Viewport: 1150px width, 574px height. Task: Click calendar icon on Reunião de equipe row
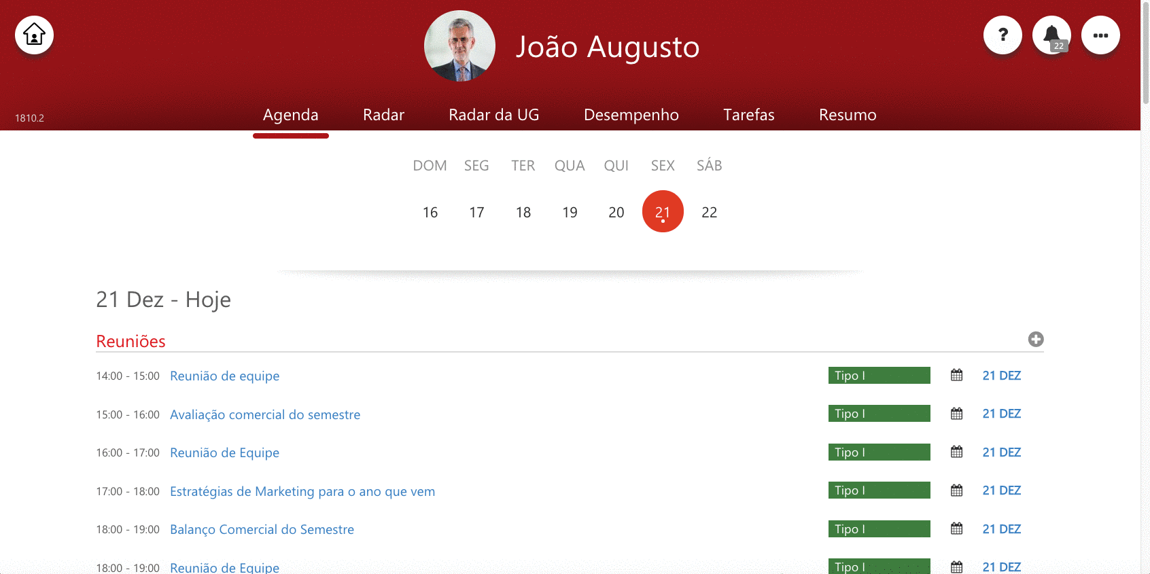pyautogui.click(x=956, y=375)
